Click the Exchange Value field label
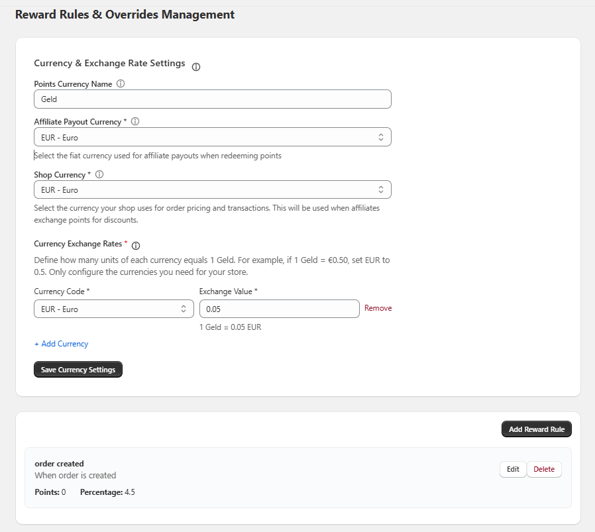The height and width of the screenshot is (532, 595). pos(228,292)
